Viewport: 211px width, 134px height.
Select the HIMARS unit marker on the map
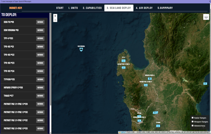pyautogui.click(x=150, y=79)
